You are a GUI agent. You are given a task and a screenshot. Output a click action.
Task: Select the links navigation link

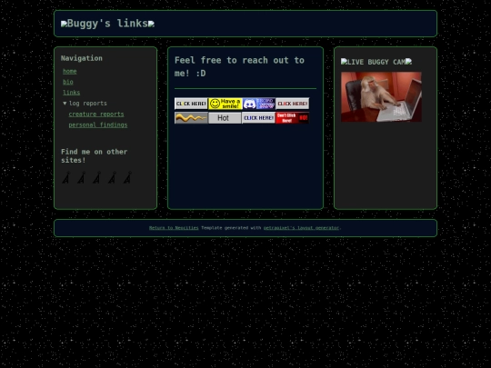(x=72, y=93)
